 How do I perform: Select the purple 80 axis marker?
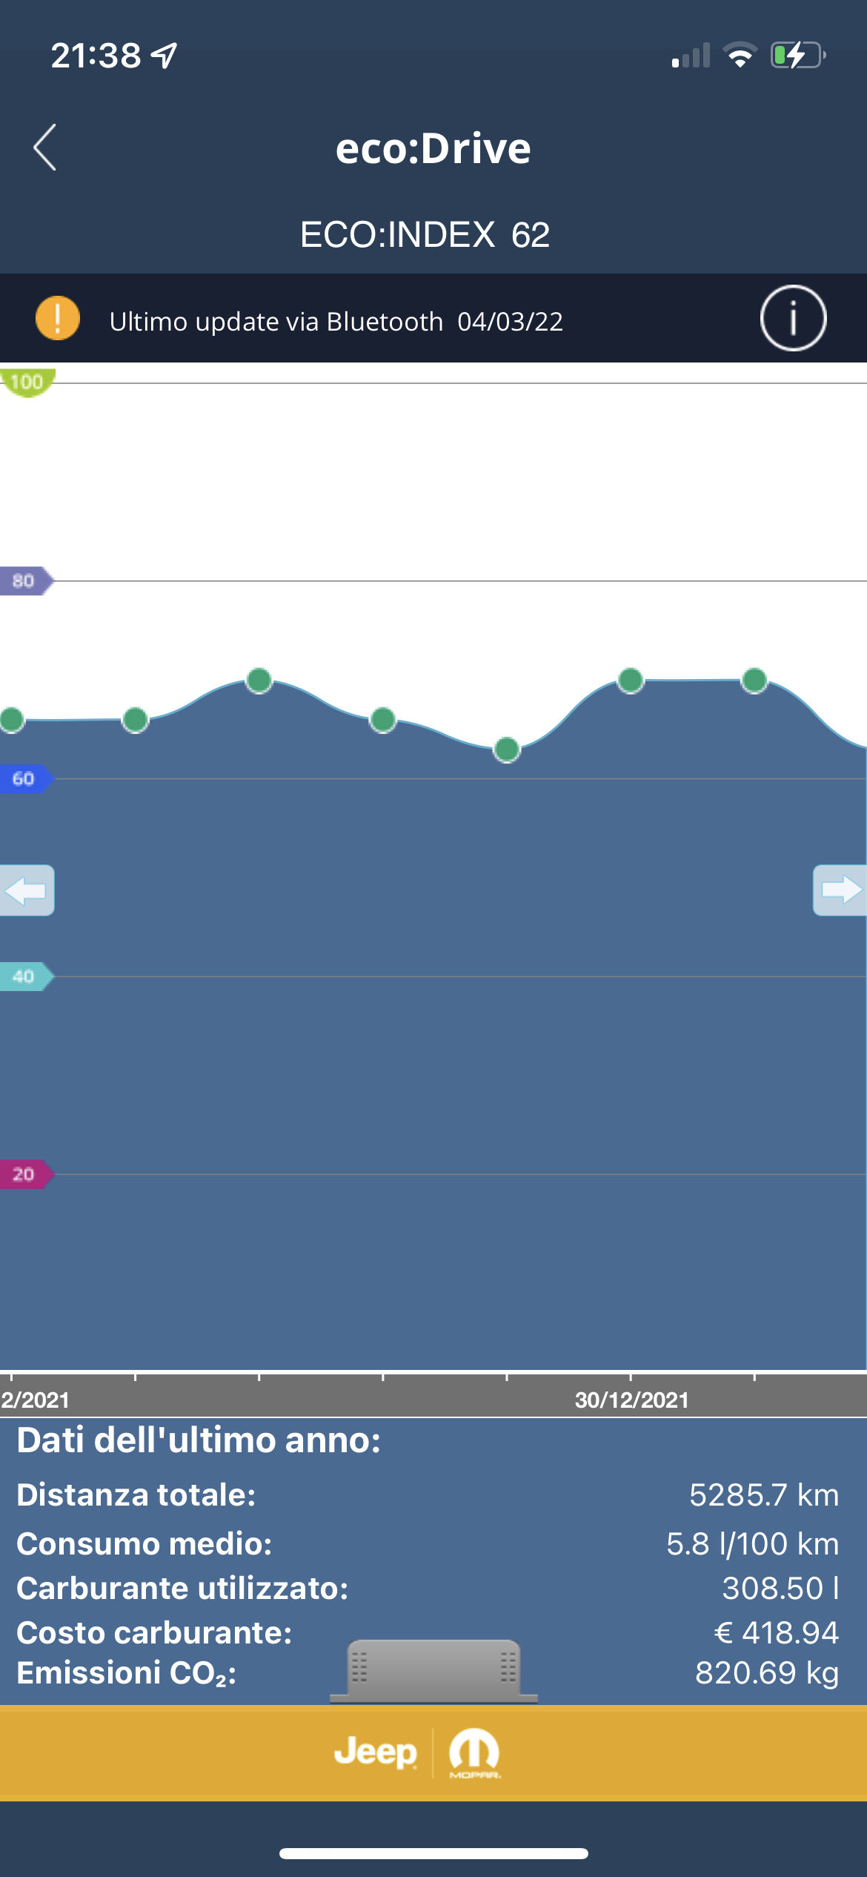click(x=27, y=580)
